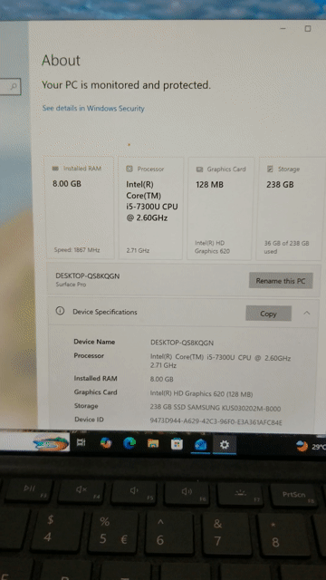
Task: Minimize the Settings window
Action: point(283,28)
